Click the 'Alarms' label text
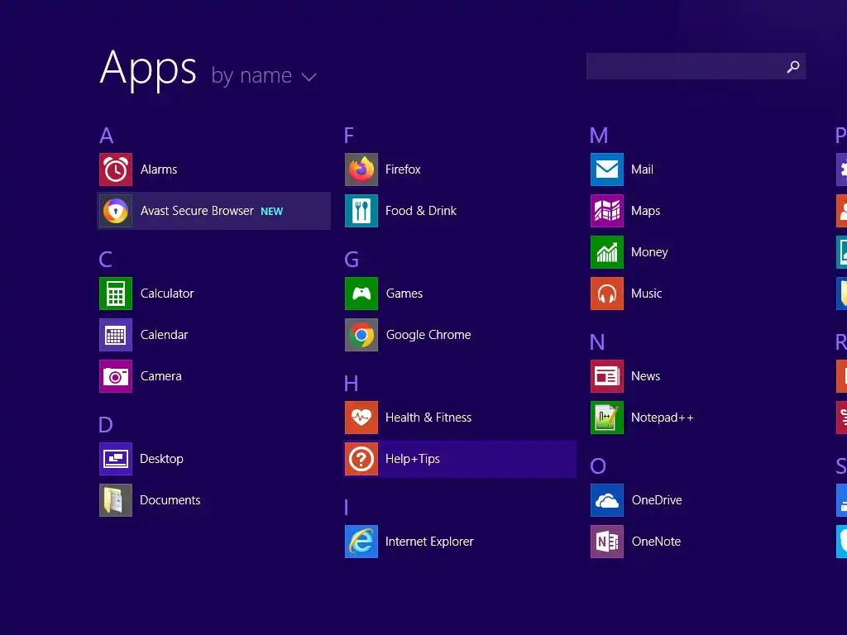 click(159, 169)
